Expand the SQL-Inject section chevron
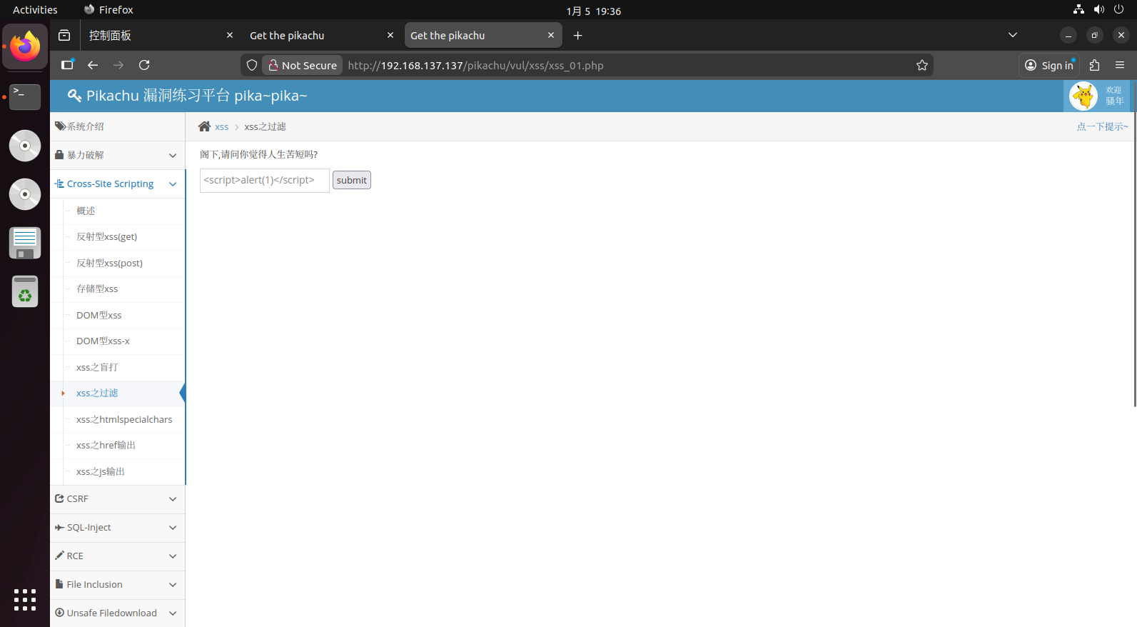The height and width of the screenshot is (627, 1137). [x=173, y=527]
